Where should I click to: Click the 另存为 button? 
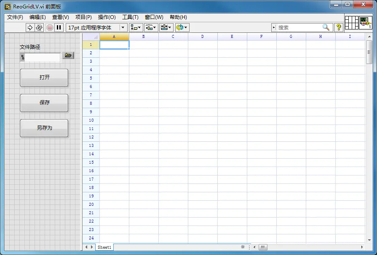click(44, 128)
